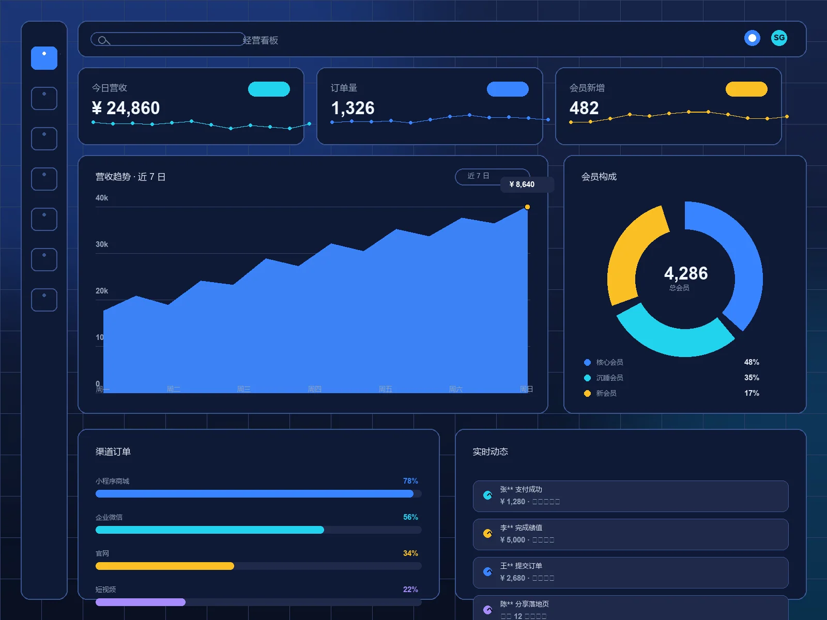The height and width of the screenshot is (620, 827).
Task: Click the 短视频 progress bar
Action: tap(258, 602)
